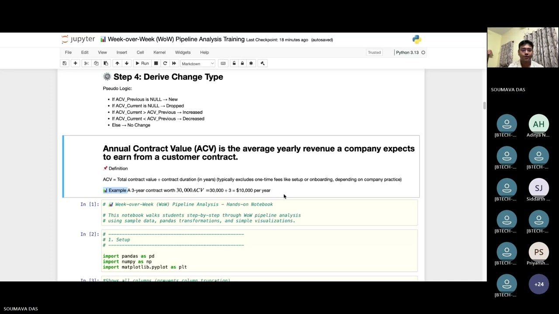Run the current notebook cell
Screen dimensions: 559x314
coord(142,63)
